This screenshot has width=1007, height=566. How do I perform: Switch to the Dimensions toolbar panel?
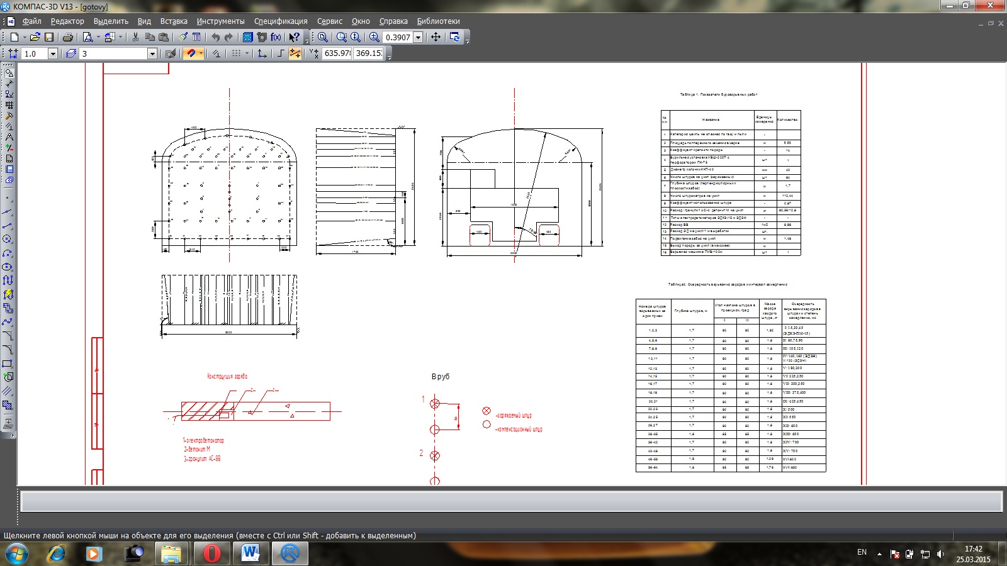pyautogui.click(x=9, y=84)
